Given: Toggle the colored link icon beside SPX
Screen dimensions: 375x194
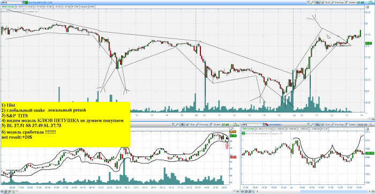Looking at the screenshot, I should point(267,125).
